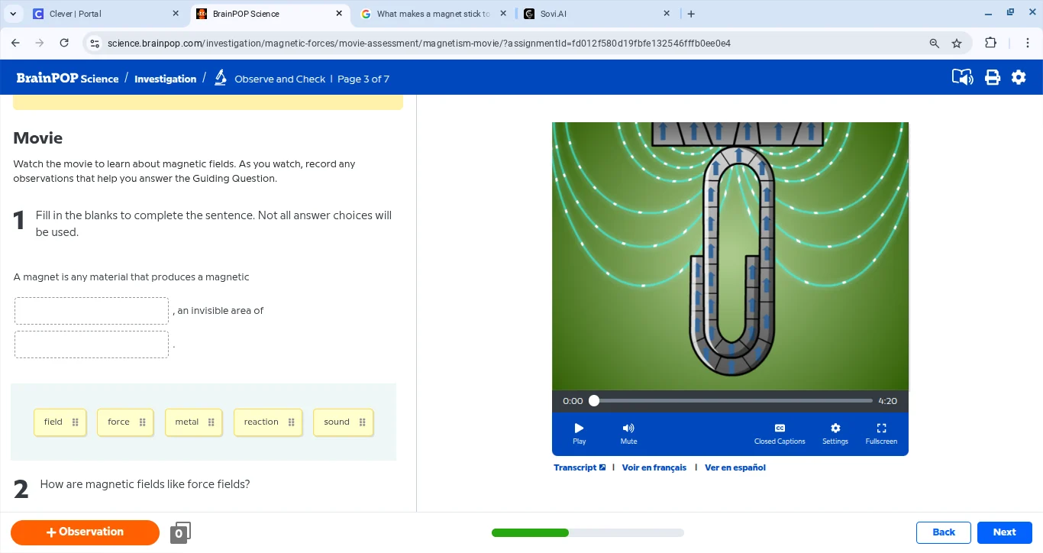Open Chrome three-dot menu

point(1028,44)
